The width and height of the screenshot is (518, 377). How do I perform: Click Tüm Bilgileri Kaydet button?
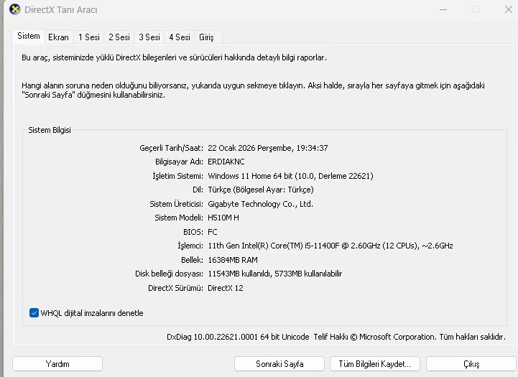(x=375, y=364)
